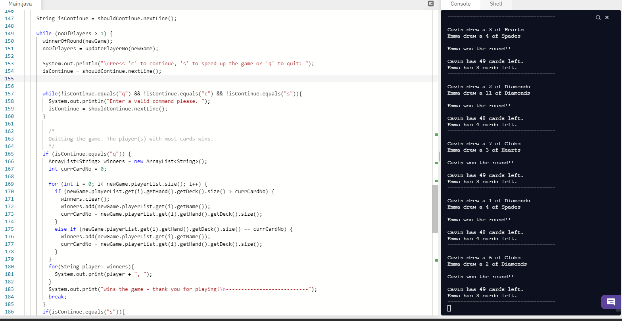The image size is (622, 321).
Task: Click console line 'Cavin drew a 2 of Diamonds'
Action: (488, 87)
